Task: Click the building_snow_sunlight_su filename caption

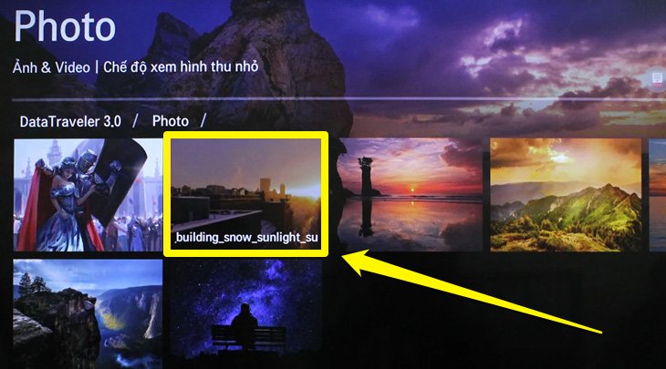Action: [246, 238]
